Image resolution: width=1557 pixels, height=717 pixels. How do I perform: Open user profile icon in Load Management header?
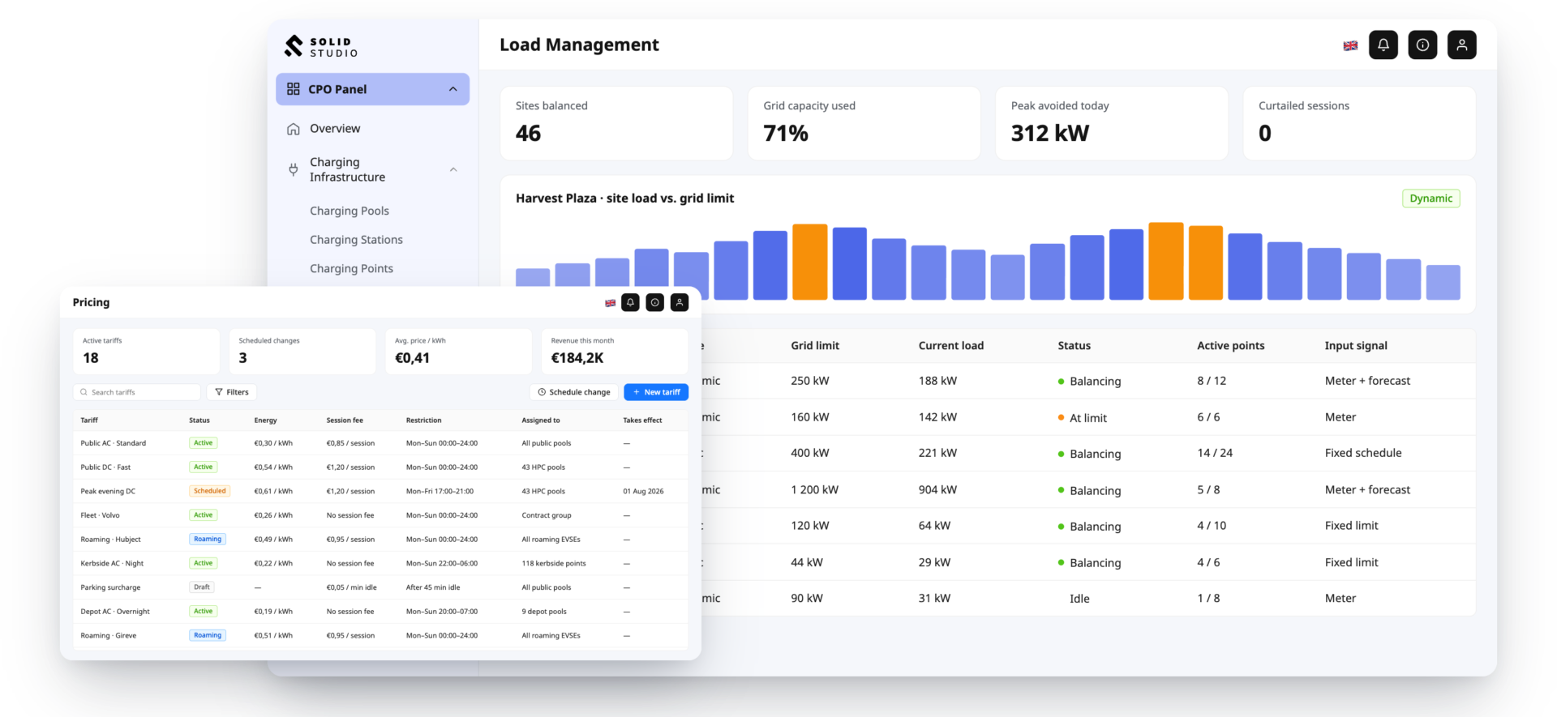pyautogui.click(x=1461, y=45)
